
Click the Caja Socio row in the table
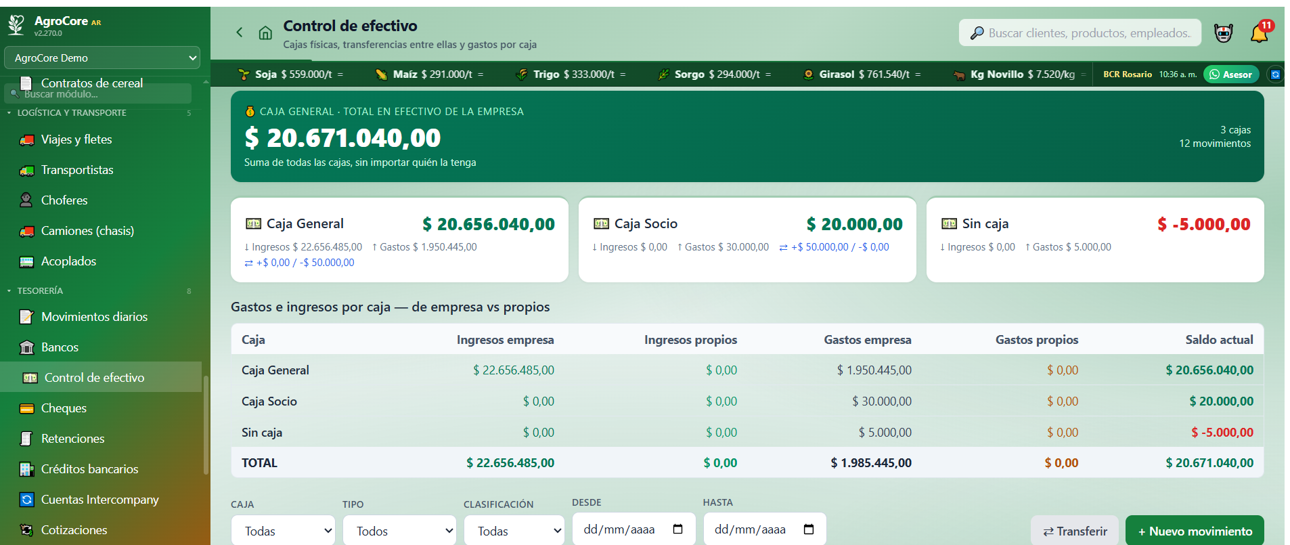coord(747,401)
